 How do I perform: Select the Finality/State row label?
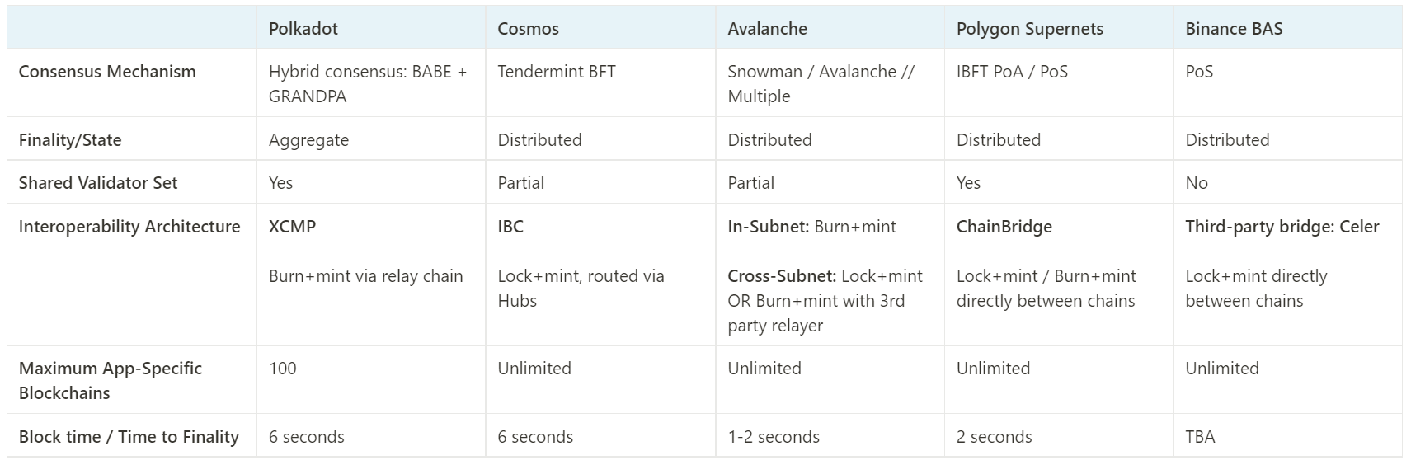tap(70, 140)
